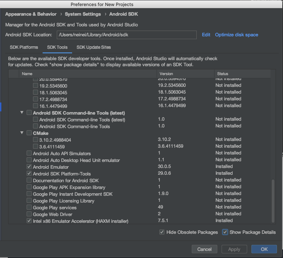283x258 pixels.
Task: Click the Platform-Tools version 29.0.6 cell
Action: coord(164,173)
